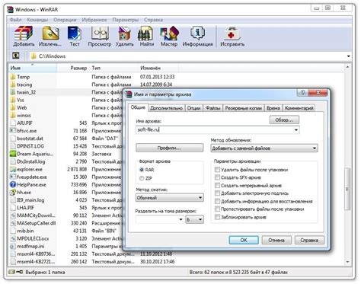
Task: Open volume size dropdown
Action: pyautogui.click(x=180, y=219)
